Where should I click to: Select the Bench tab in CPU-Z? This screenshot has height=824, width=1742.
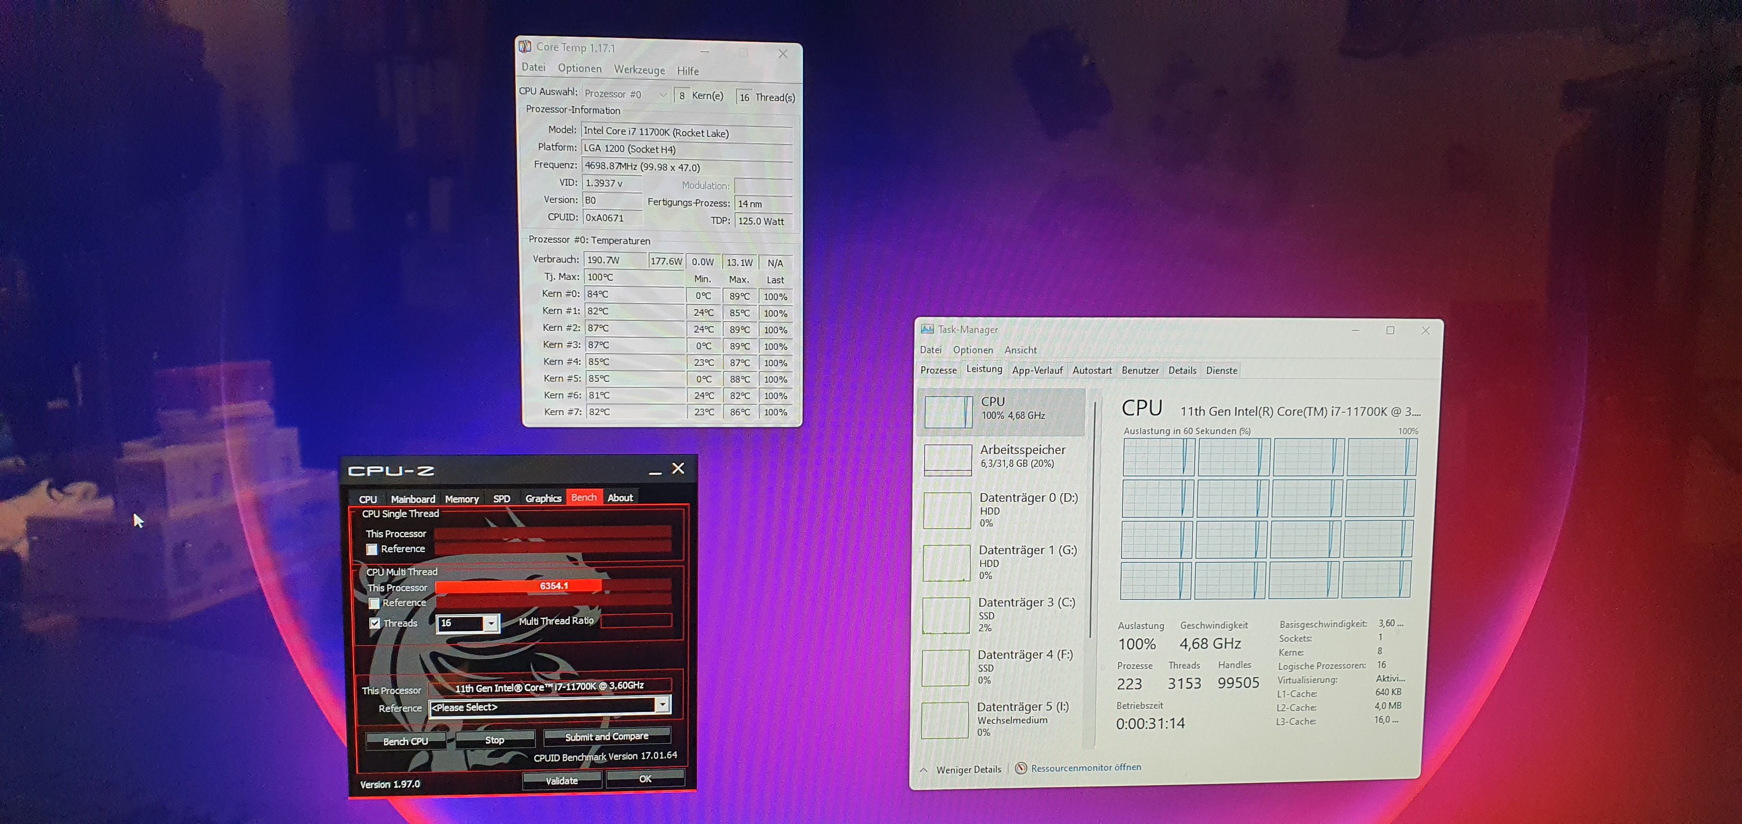[584, 497]
